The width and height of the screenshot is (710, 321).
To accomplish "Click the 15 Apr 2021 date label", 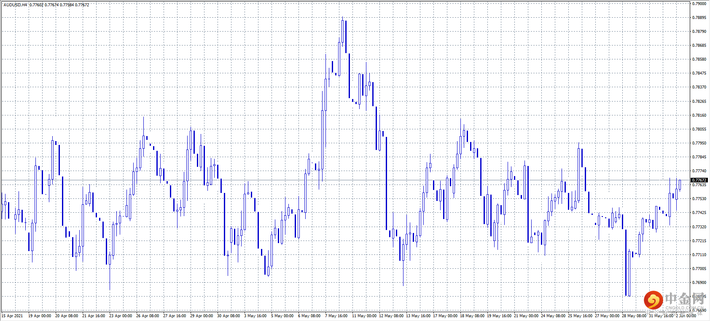I will pos(12,316).
